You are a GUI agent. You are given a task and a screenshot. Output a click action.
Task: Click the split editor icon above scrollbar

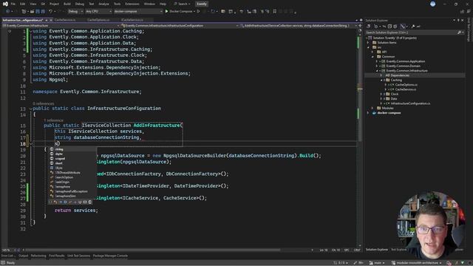point(360,26)
